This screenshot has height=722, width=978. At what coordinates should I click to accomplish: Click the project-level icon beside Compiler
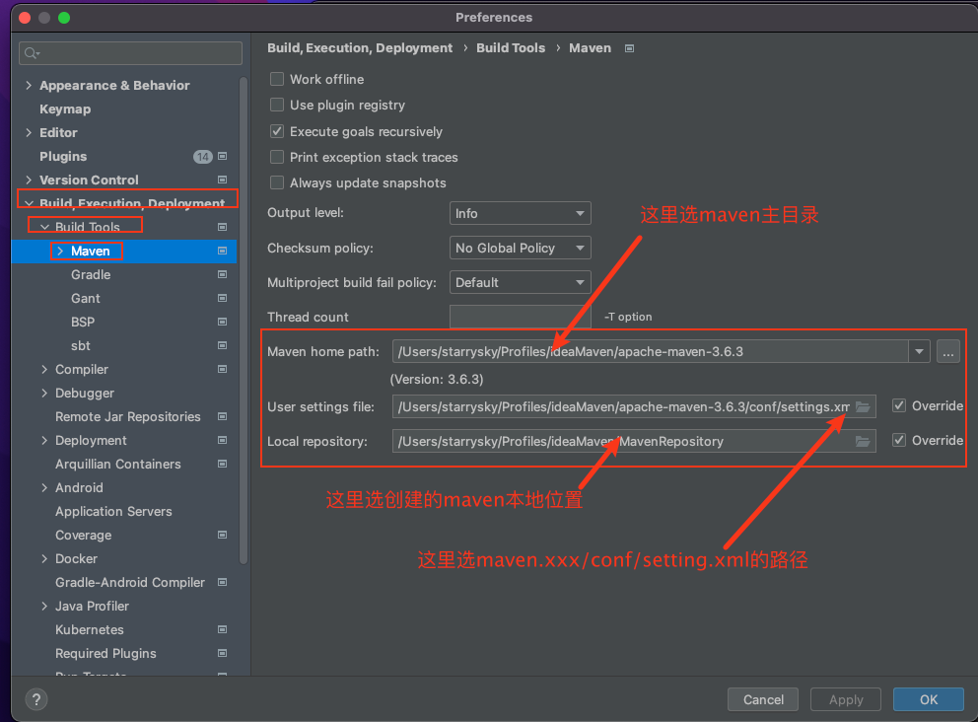click(222, 370)
